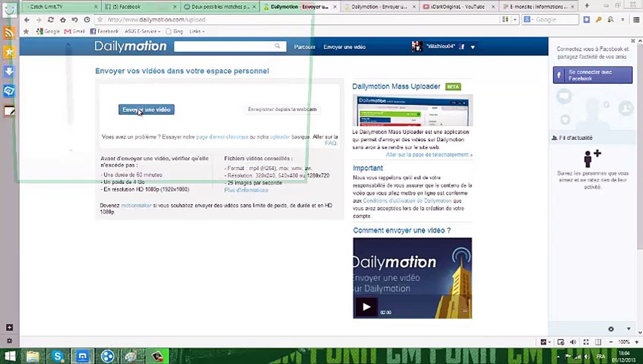The width and height of the screenshot is (643, 364).
Task: Open the Google search engine selector
Action: 529,20
